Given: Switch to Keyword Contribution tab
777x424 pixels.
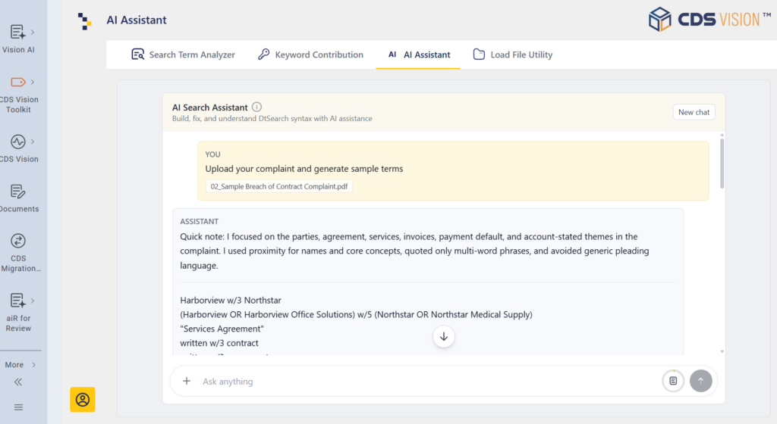Looking at the screenshot, I should (310, 55).
